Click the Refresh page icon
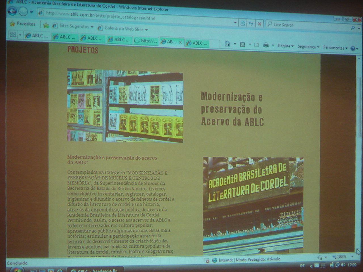The image size is (363, 272). [x=251, y=24]
